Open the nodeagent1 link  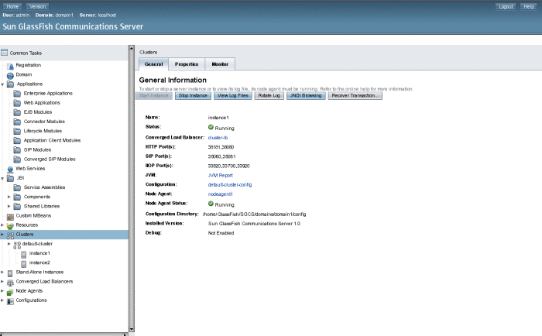(220, 194)
